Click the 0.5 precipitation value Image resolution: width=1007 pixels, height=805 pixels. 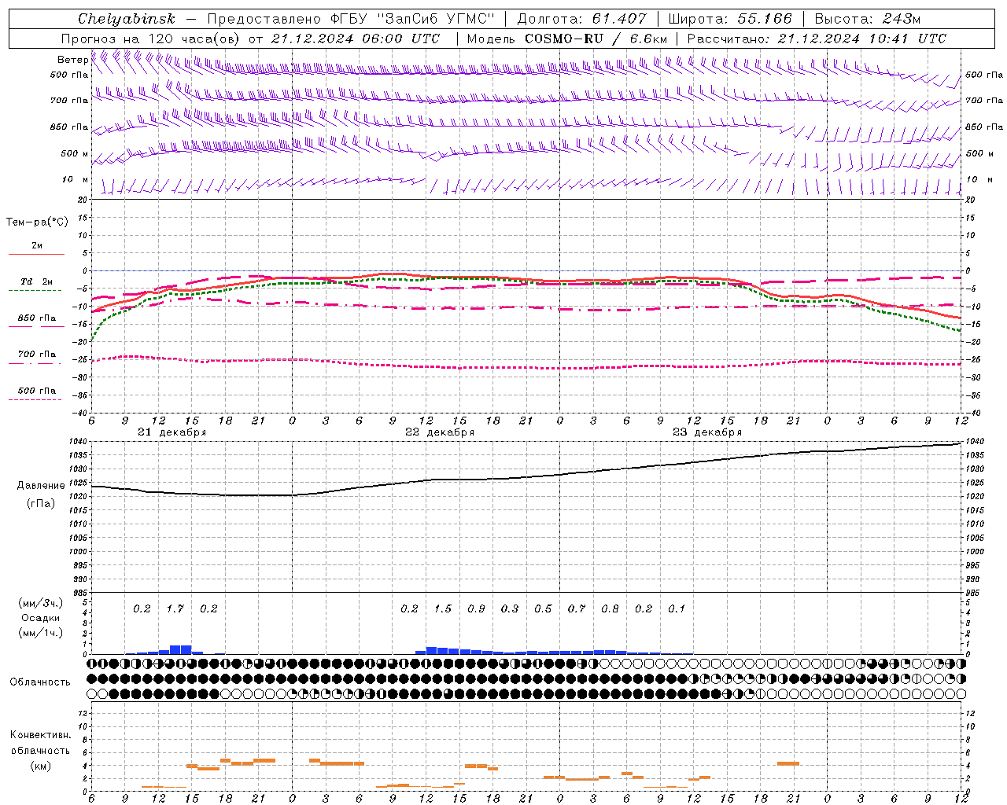coord(543,608)
